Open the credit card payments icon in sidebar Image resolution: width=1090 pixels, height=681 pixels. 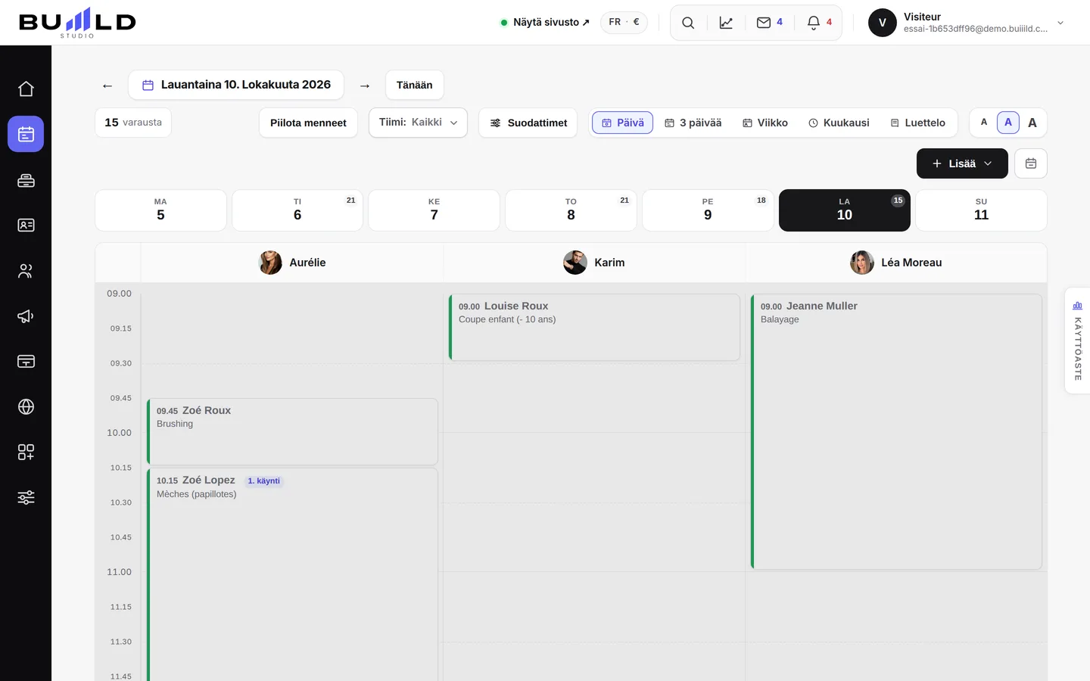click(26, 361)
